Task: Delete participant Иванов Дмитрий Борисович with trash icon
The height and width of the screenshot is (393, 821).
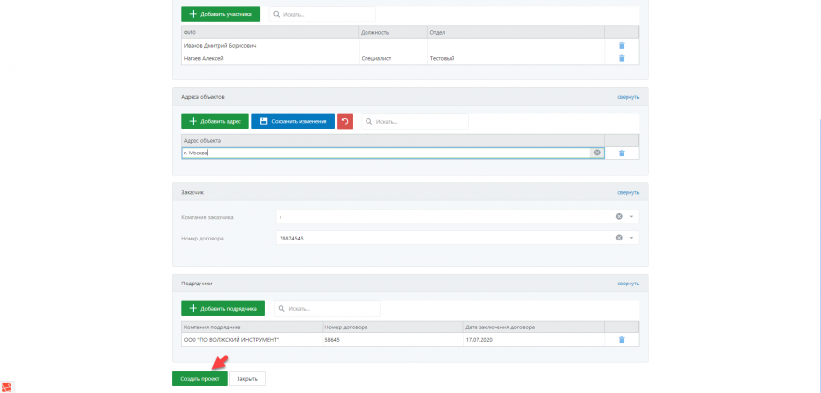Action: 621,45
